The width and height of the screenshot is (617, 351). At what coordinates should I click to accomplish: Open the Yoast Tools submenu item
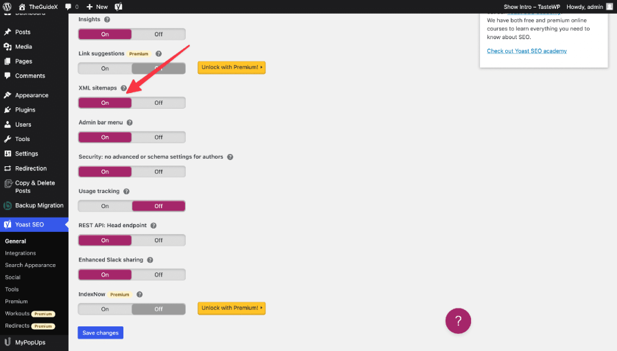click(x=12, y=289)
